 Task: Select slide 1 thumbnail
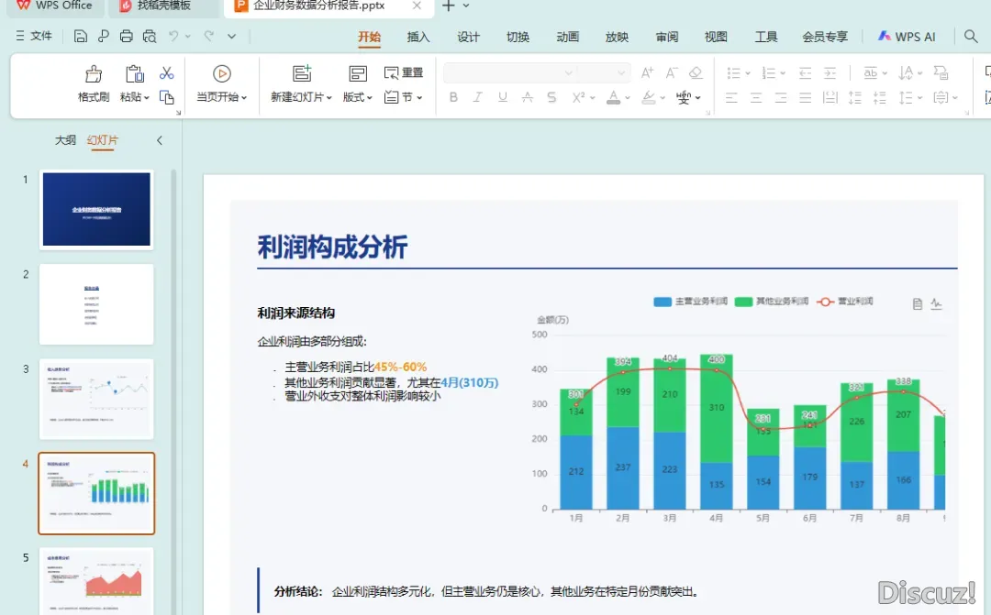point(96,210)
